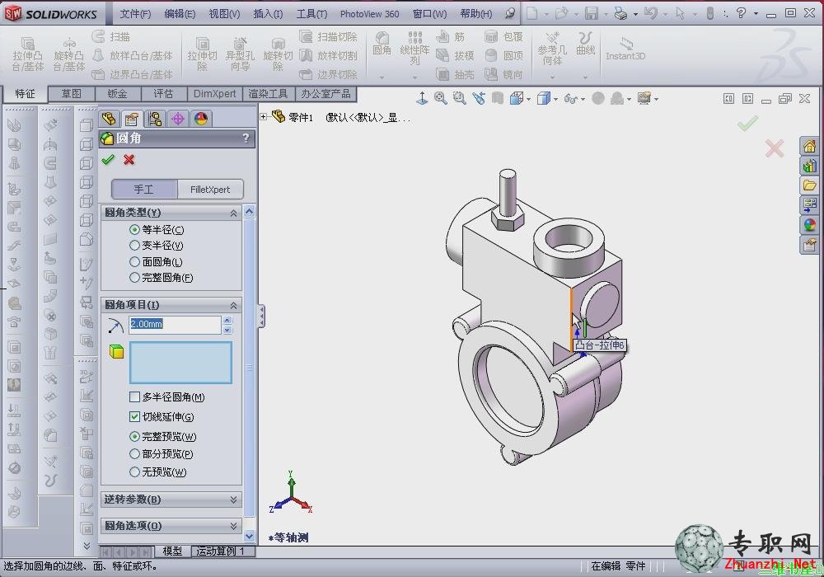
Task: Click the FilletXpert mode button
Action: click(x=210, y=190)
